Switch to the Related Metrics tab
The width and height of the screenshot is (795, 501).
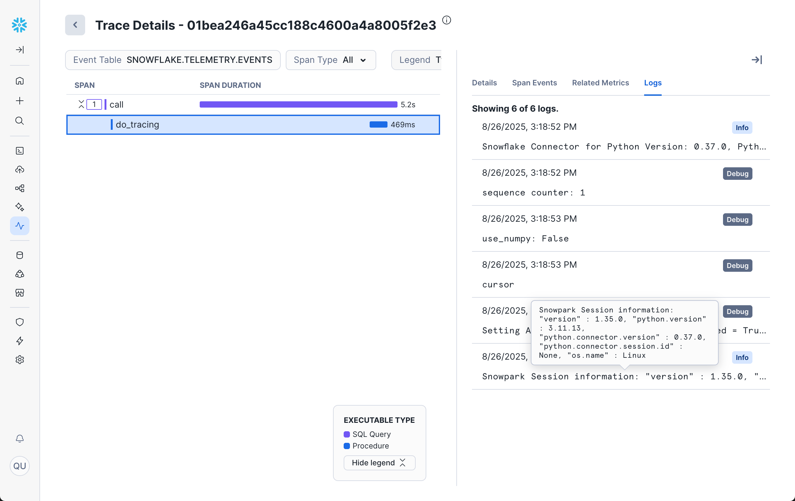pyautogui.click(x=600, y=83)
